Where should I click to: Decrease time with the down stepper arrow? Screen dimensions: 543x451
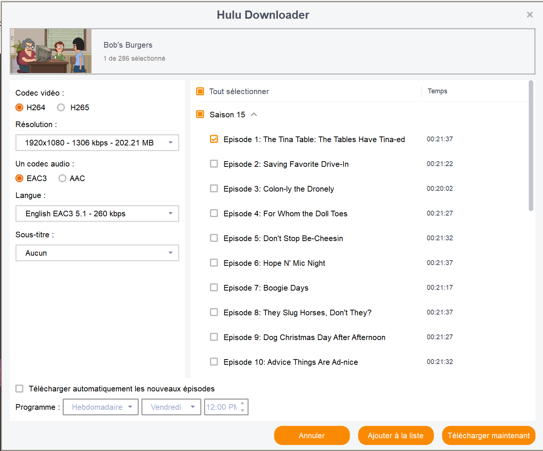click(x=243, y=411)
